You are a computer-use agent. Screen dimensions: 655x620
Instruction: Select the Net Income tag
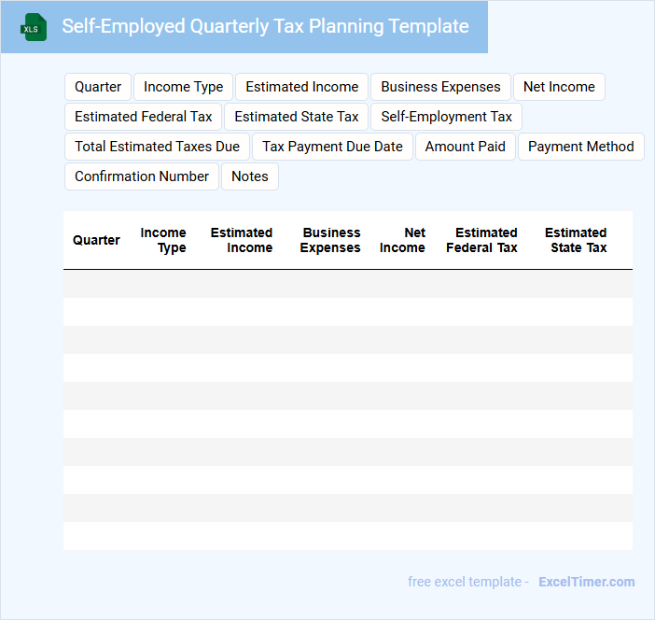559,87
